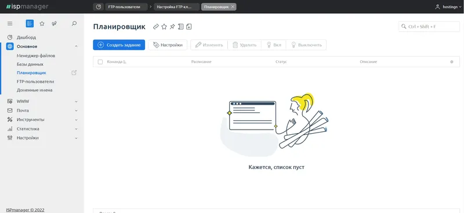Click the Инструменты tools icon
The image size is (464, 213).
tap(10, 120)
